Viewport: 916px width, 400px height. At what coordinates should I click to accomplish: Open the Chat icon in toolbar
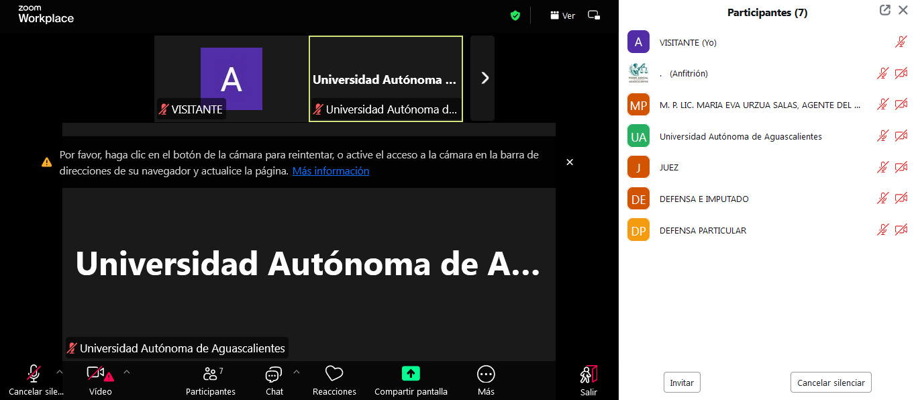274,374
